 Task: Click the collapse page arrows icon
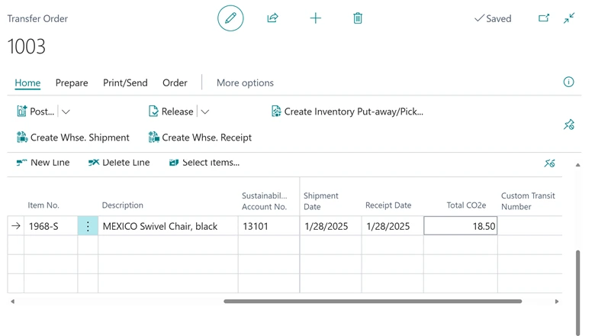[569, 18]
